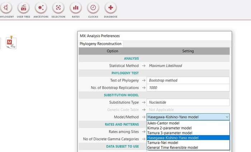Viewport: 251px width, 152px height.
Task: Click the Statistical Method Maximum Likelihood setting
Action: click(188, 66)
